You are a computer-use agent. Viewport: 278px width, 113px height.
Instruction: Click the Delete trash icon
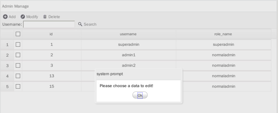(45, 17)
